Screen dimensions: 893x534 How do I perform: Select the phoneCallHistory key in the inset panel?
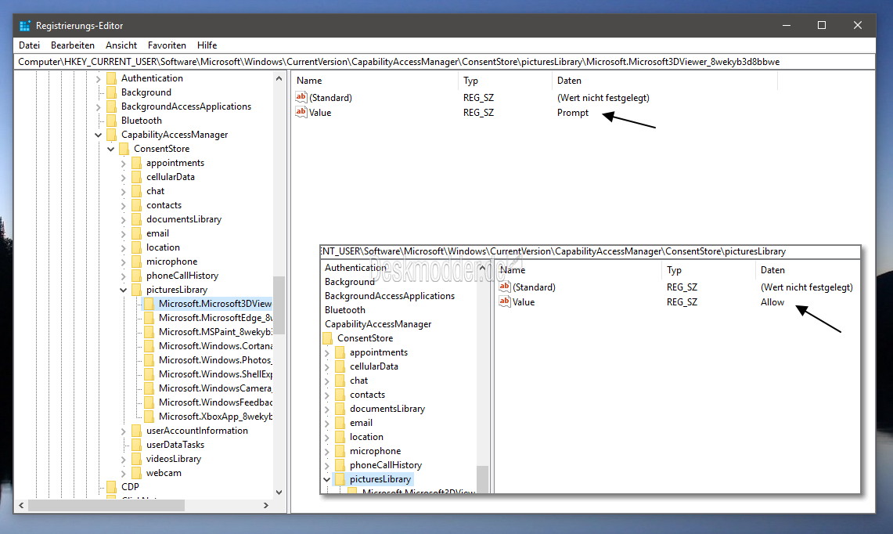click(386, 465)
